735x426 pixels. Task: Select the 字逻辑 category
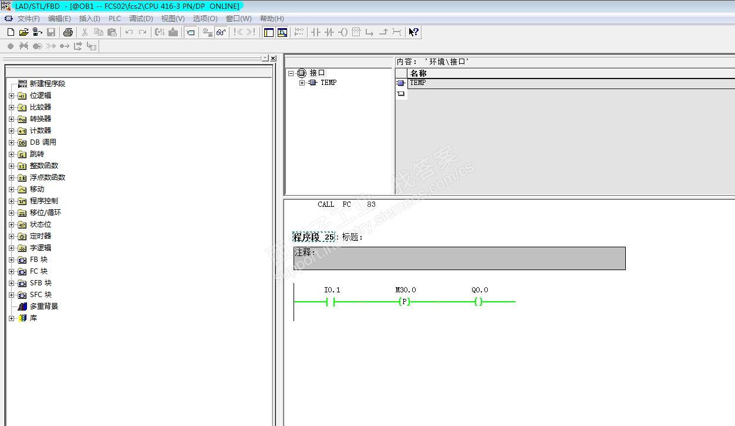40,248
